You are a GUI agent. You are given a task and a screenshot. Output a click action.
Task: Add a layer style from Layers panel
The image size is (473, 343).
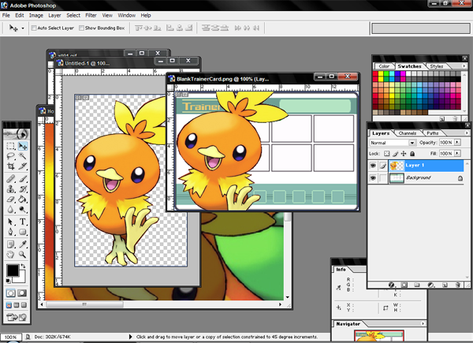[391, 285]
